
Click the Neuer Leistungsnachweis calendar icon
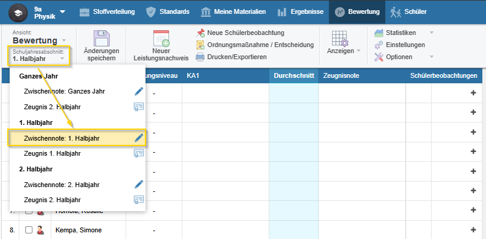pos(161,39)
